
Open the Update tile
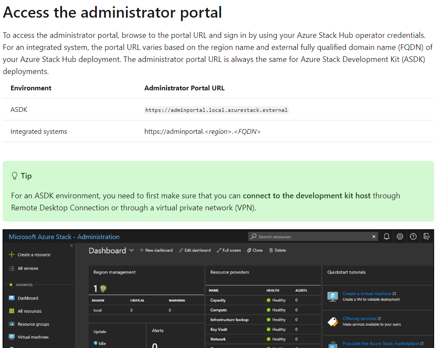[117, 336]
